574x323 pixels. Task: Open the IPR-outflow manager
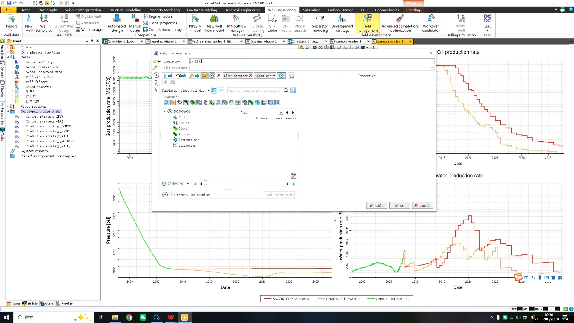pos(236,23)
